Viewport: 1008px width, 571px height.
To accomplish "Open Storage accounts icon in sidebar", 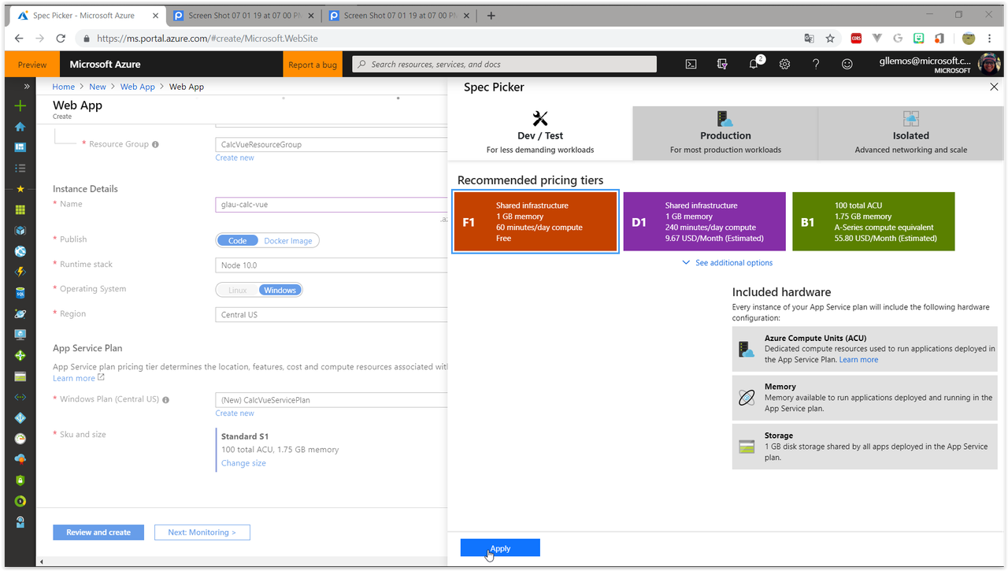I will click(x=20, y=376).
